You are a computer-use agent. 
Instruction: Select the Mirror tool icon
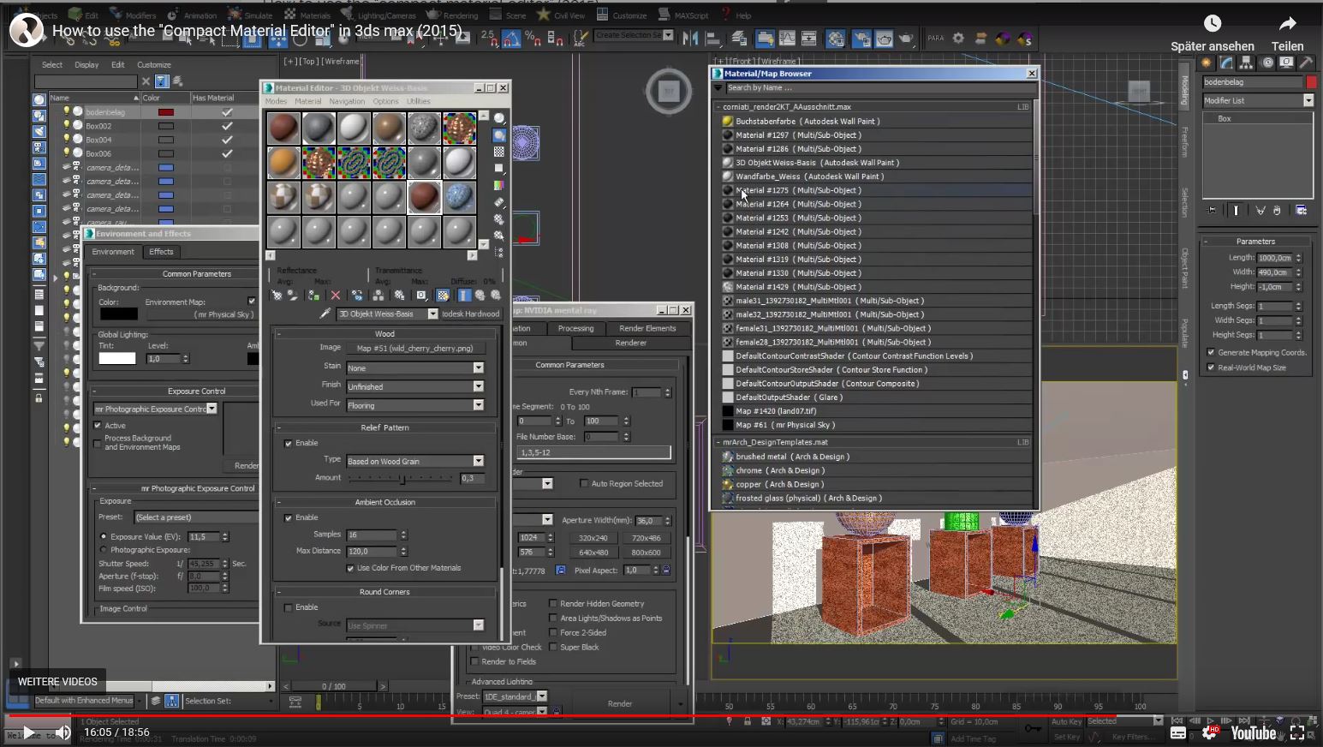[690, 38]
